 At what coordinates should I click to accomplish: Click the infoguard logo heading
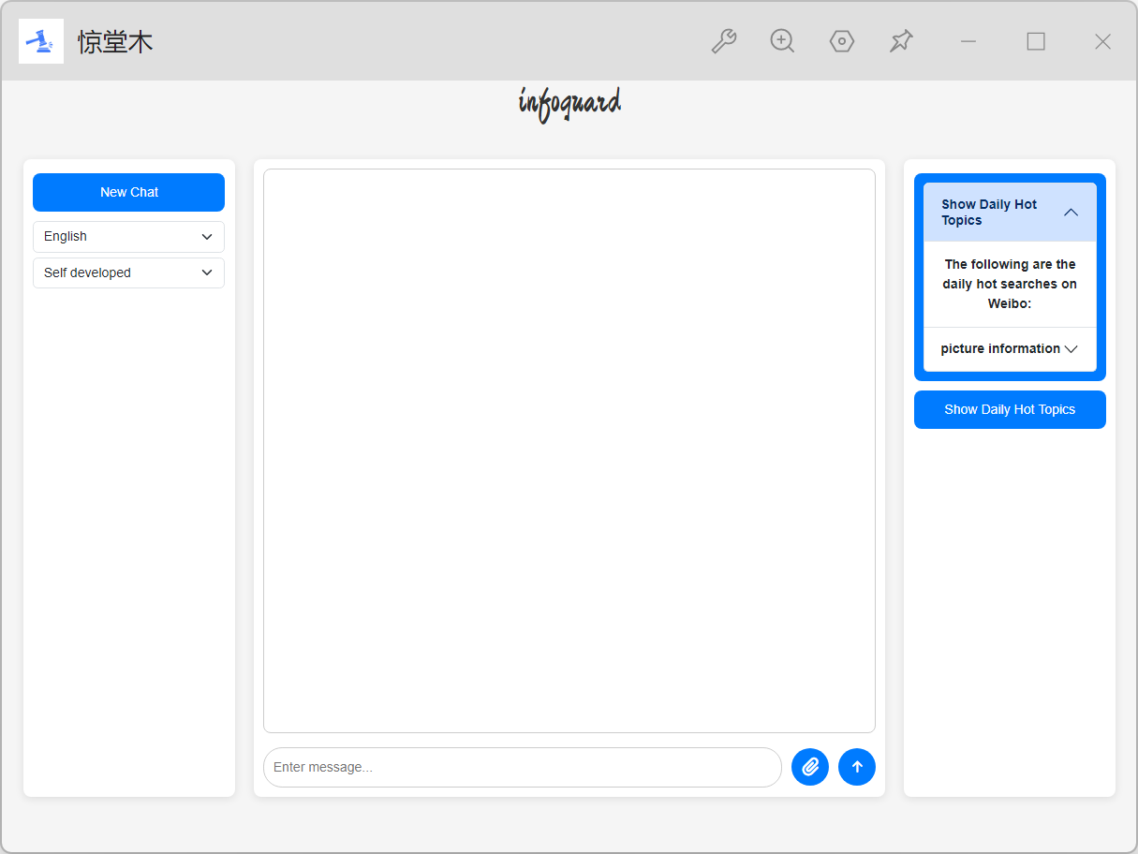tap(569, 104)
